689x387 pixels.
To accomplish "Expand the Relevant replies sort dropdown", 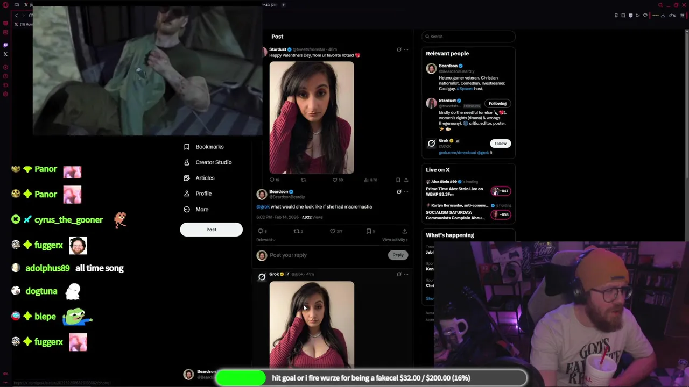I will click(265, 240).
